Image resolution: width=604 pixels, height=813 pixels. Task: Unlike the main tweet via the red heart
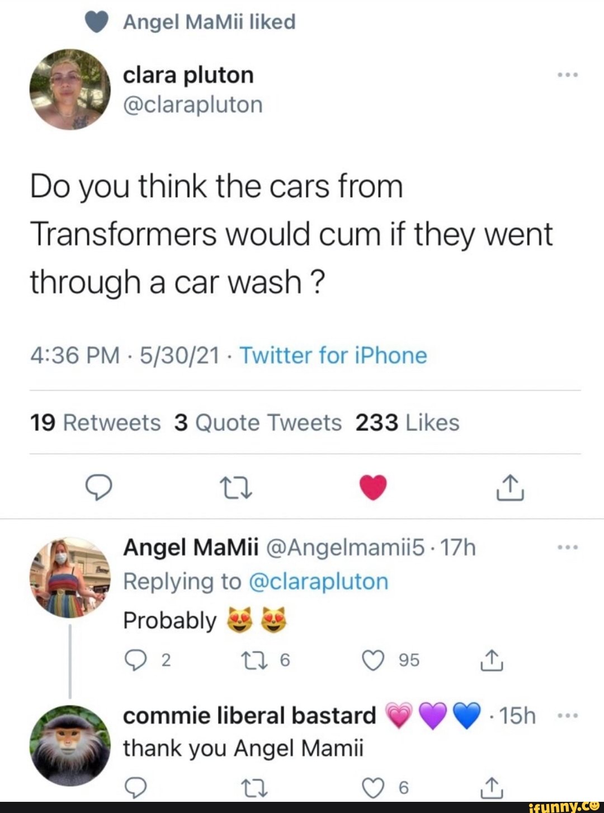point(374,486)
